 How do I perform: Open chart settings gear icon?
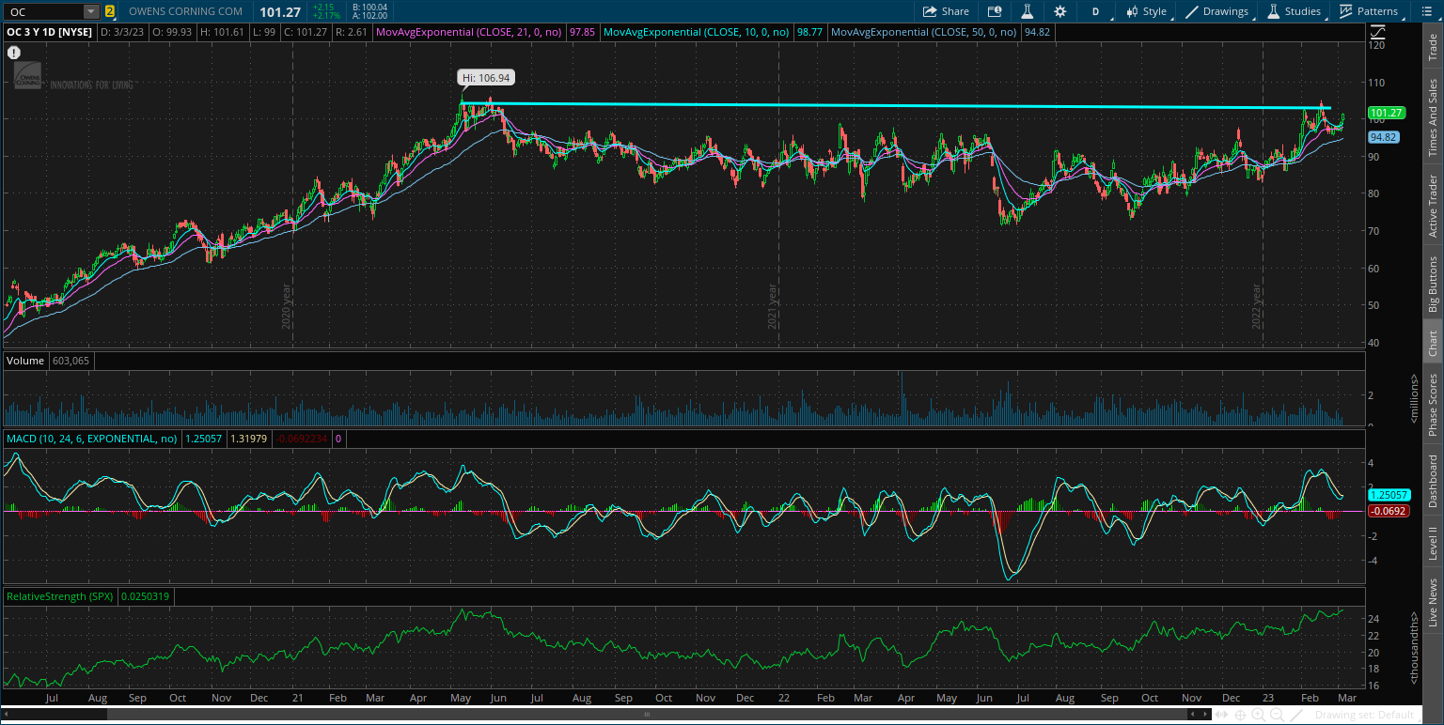[1060, 11]
